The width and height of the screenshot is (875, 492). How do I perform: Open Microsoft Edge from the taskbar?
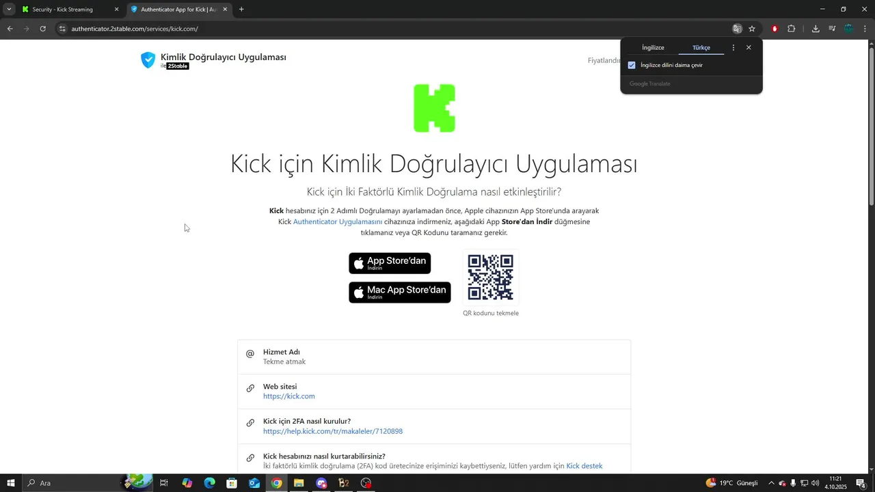tap(209, 483)
